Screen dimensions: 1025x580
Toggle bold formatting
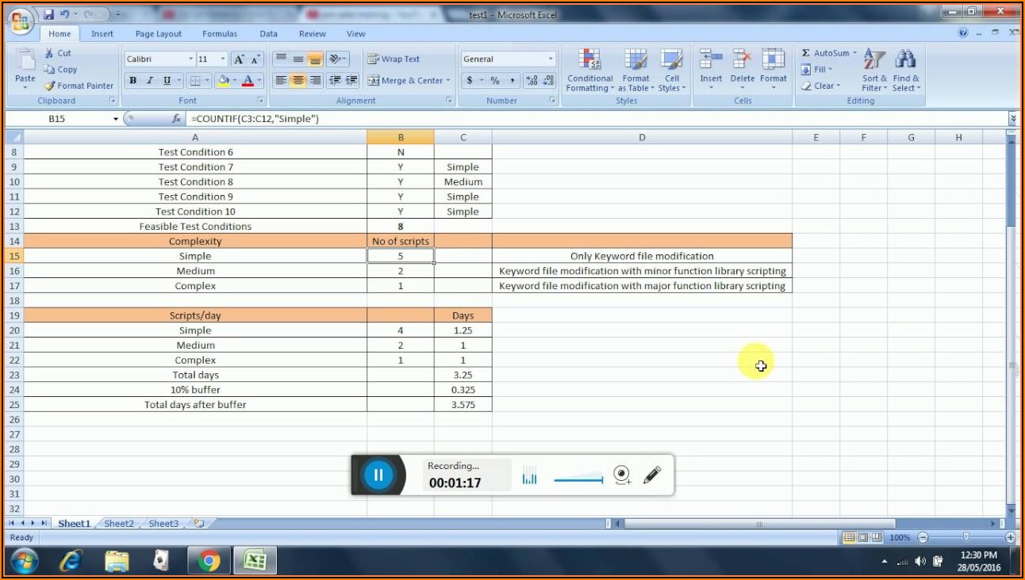click(132, 80)
